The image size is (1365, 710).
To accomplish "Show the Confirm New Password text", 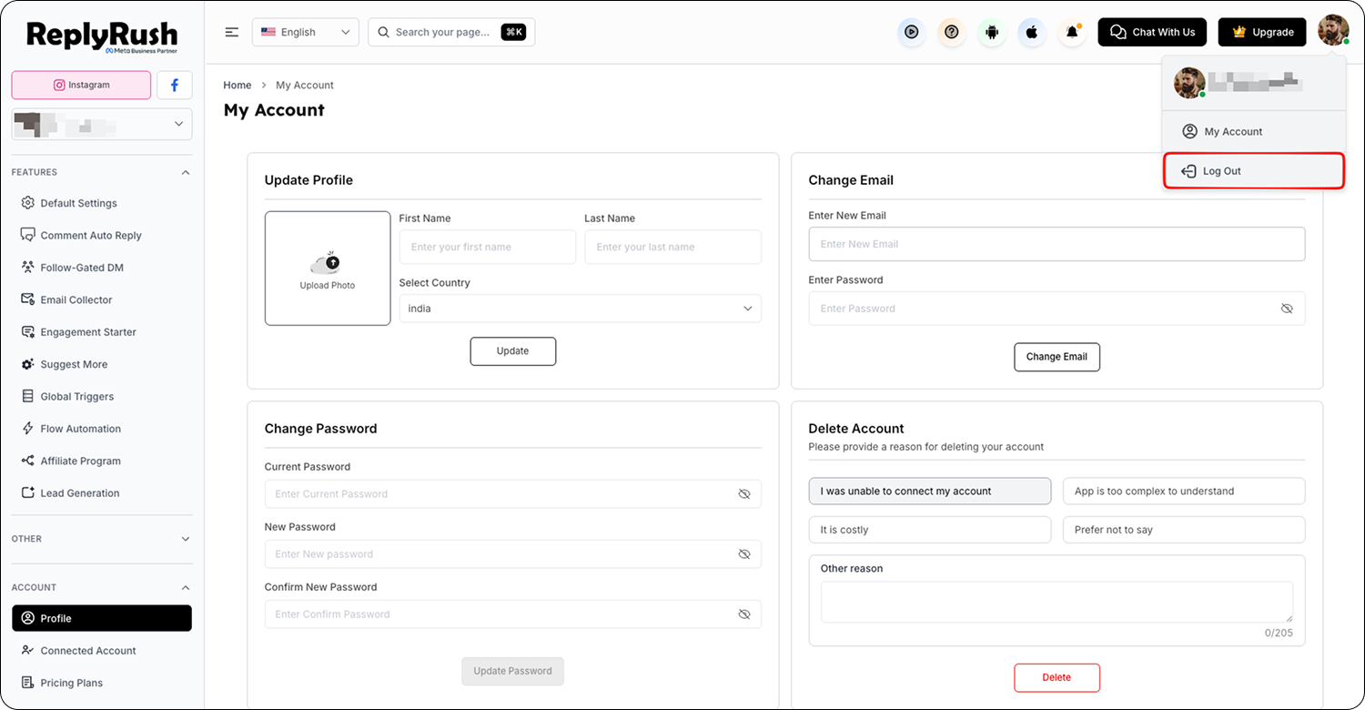I will pyautogui.click(x=744, y=614).
